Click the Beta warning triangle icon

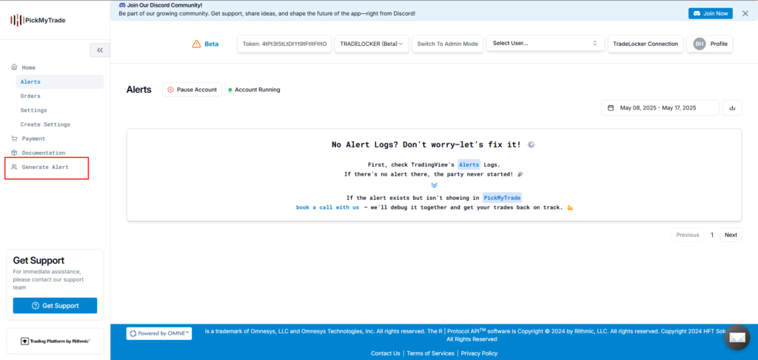point(196,44)
